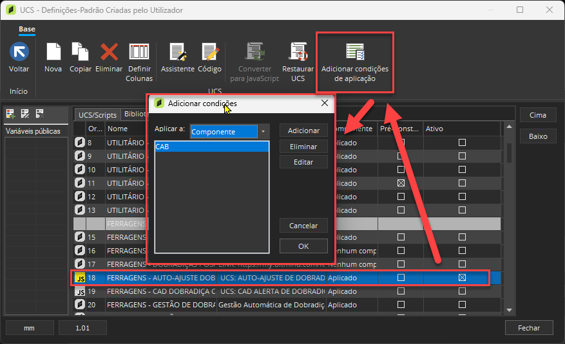Click the Copiar icon in toolbar
Viewport: 565px width, 344px height.
tap(80, 52)
